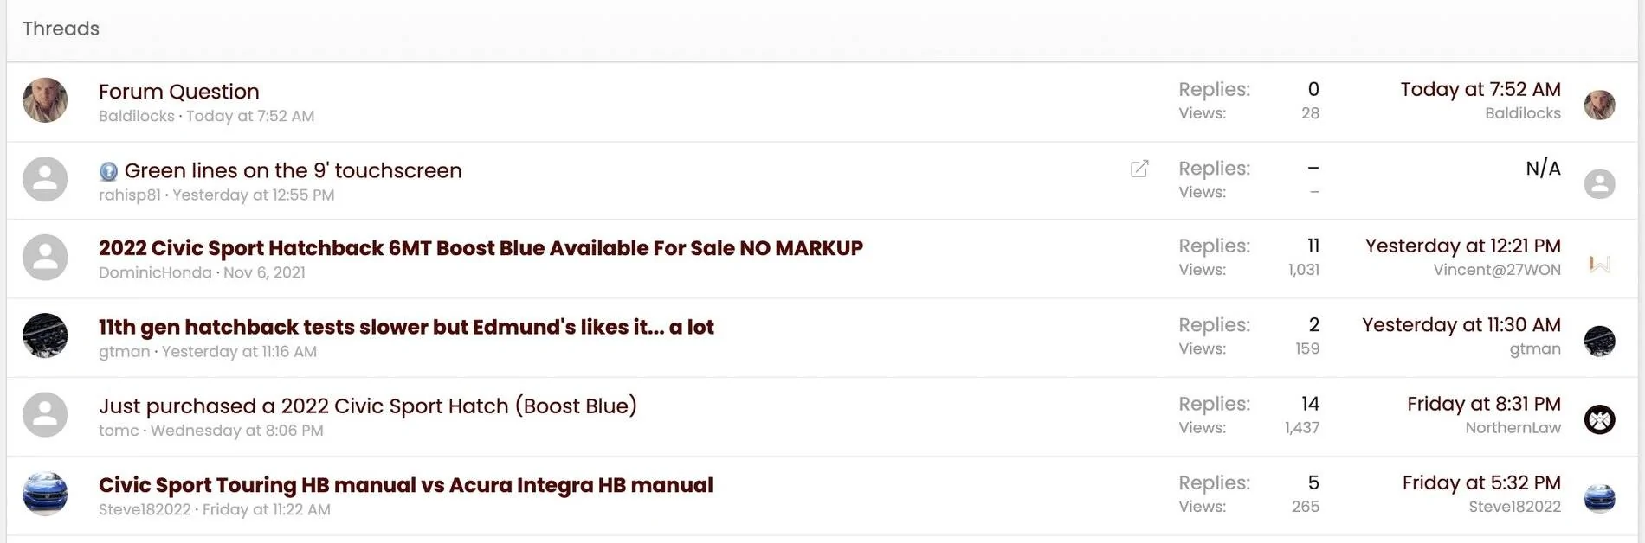Open 11th gen hatchback tests slower thread
The height and width of the screenshot is (543, 1645).
[406, 327]
